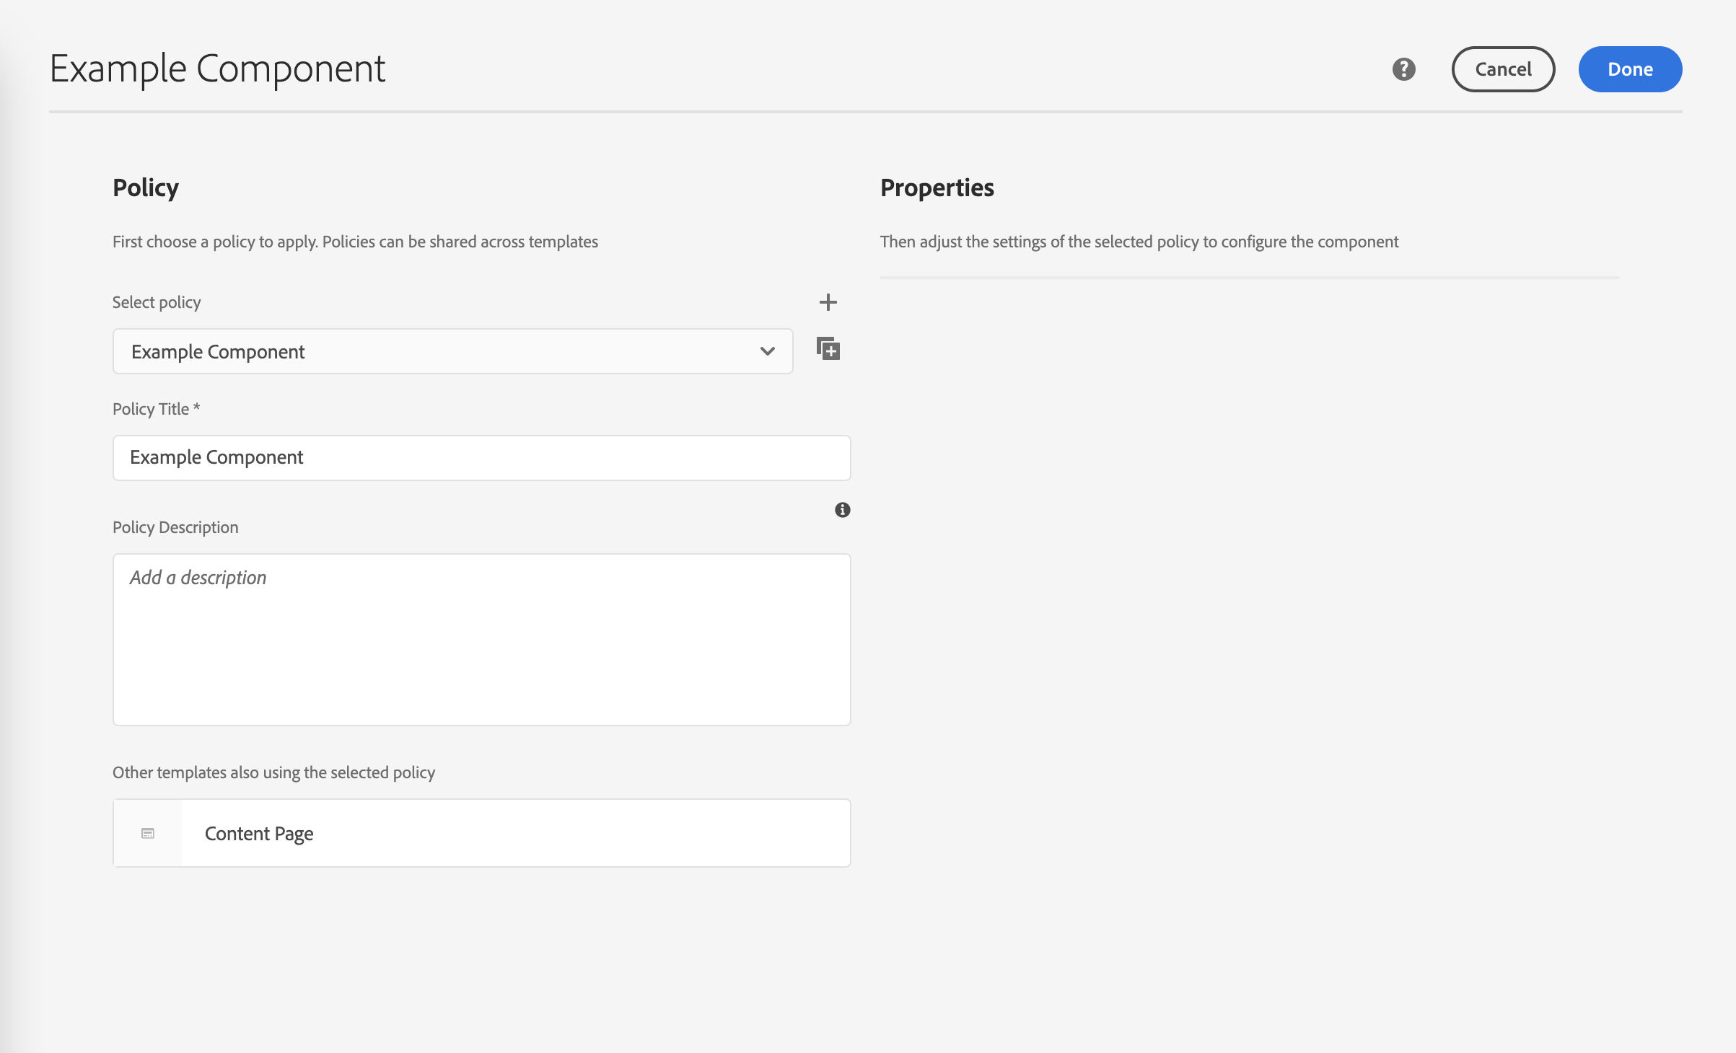The height and width of the screenshot is (1053, 1736).
Task: Click the plus icon to add new policy
Action: tap(828, 302)
